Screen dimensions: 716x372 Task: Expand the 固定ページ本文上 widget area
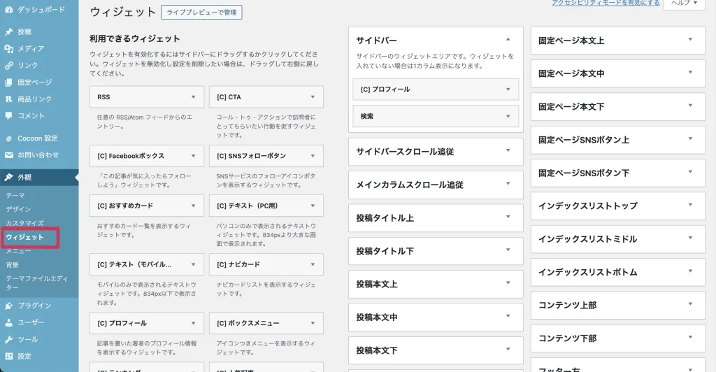pyautogui.click(x=690, y=40)
